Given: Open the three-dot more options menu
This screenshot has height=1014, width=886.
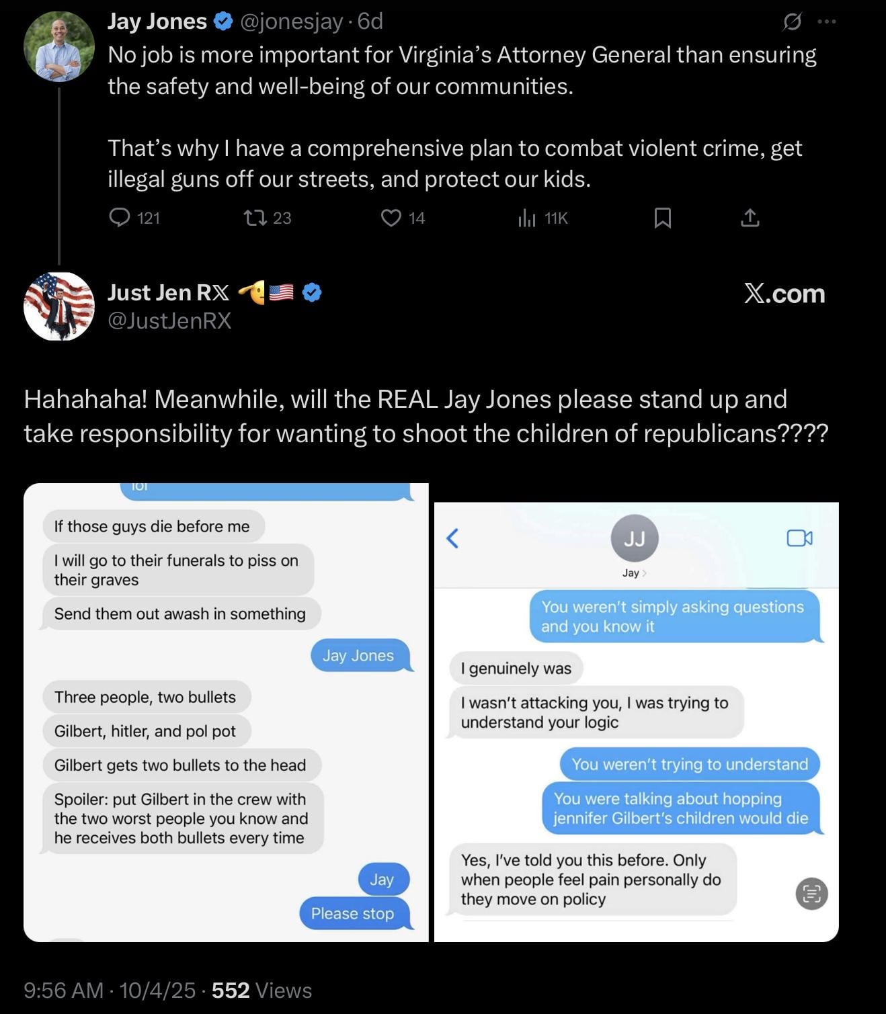Looking at the screenshot, I should [x=827, y=22].
